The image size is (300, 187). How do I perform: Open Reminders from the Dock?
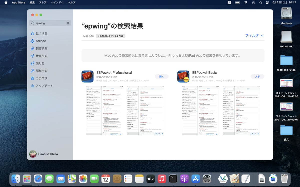click(x=128, y=179)
